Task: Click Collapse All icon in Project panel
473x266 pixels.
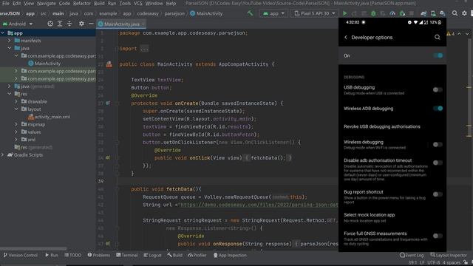Action: pyautogui.click(x=69, y=24)
